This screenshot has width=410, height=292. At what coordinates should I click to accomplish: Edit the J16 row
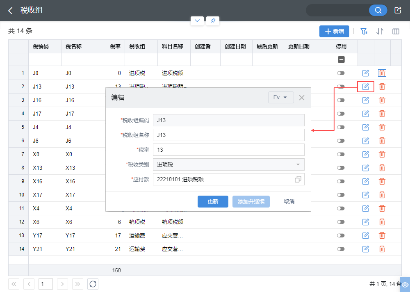point(366,100)
